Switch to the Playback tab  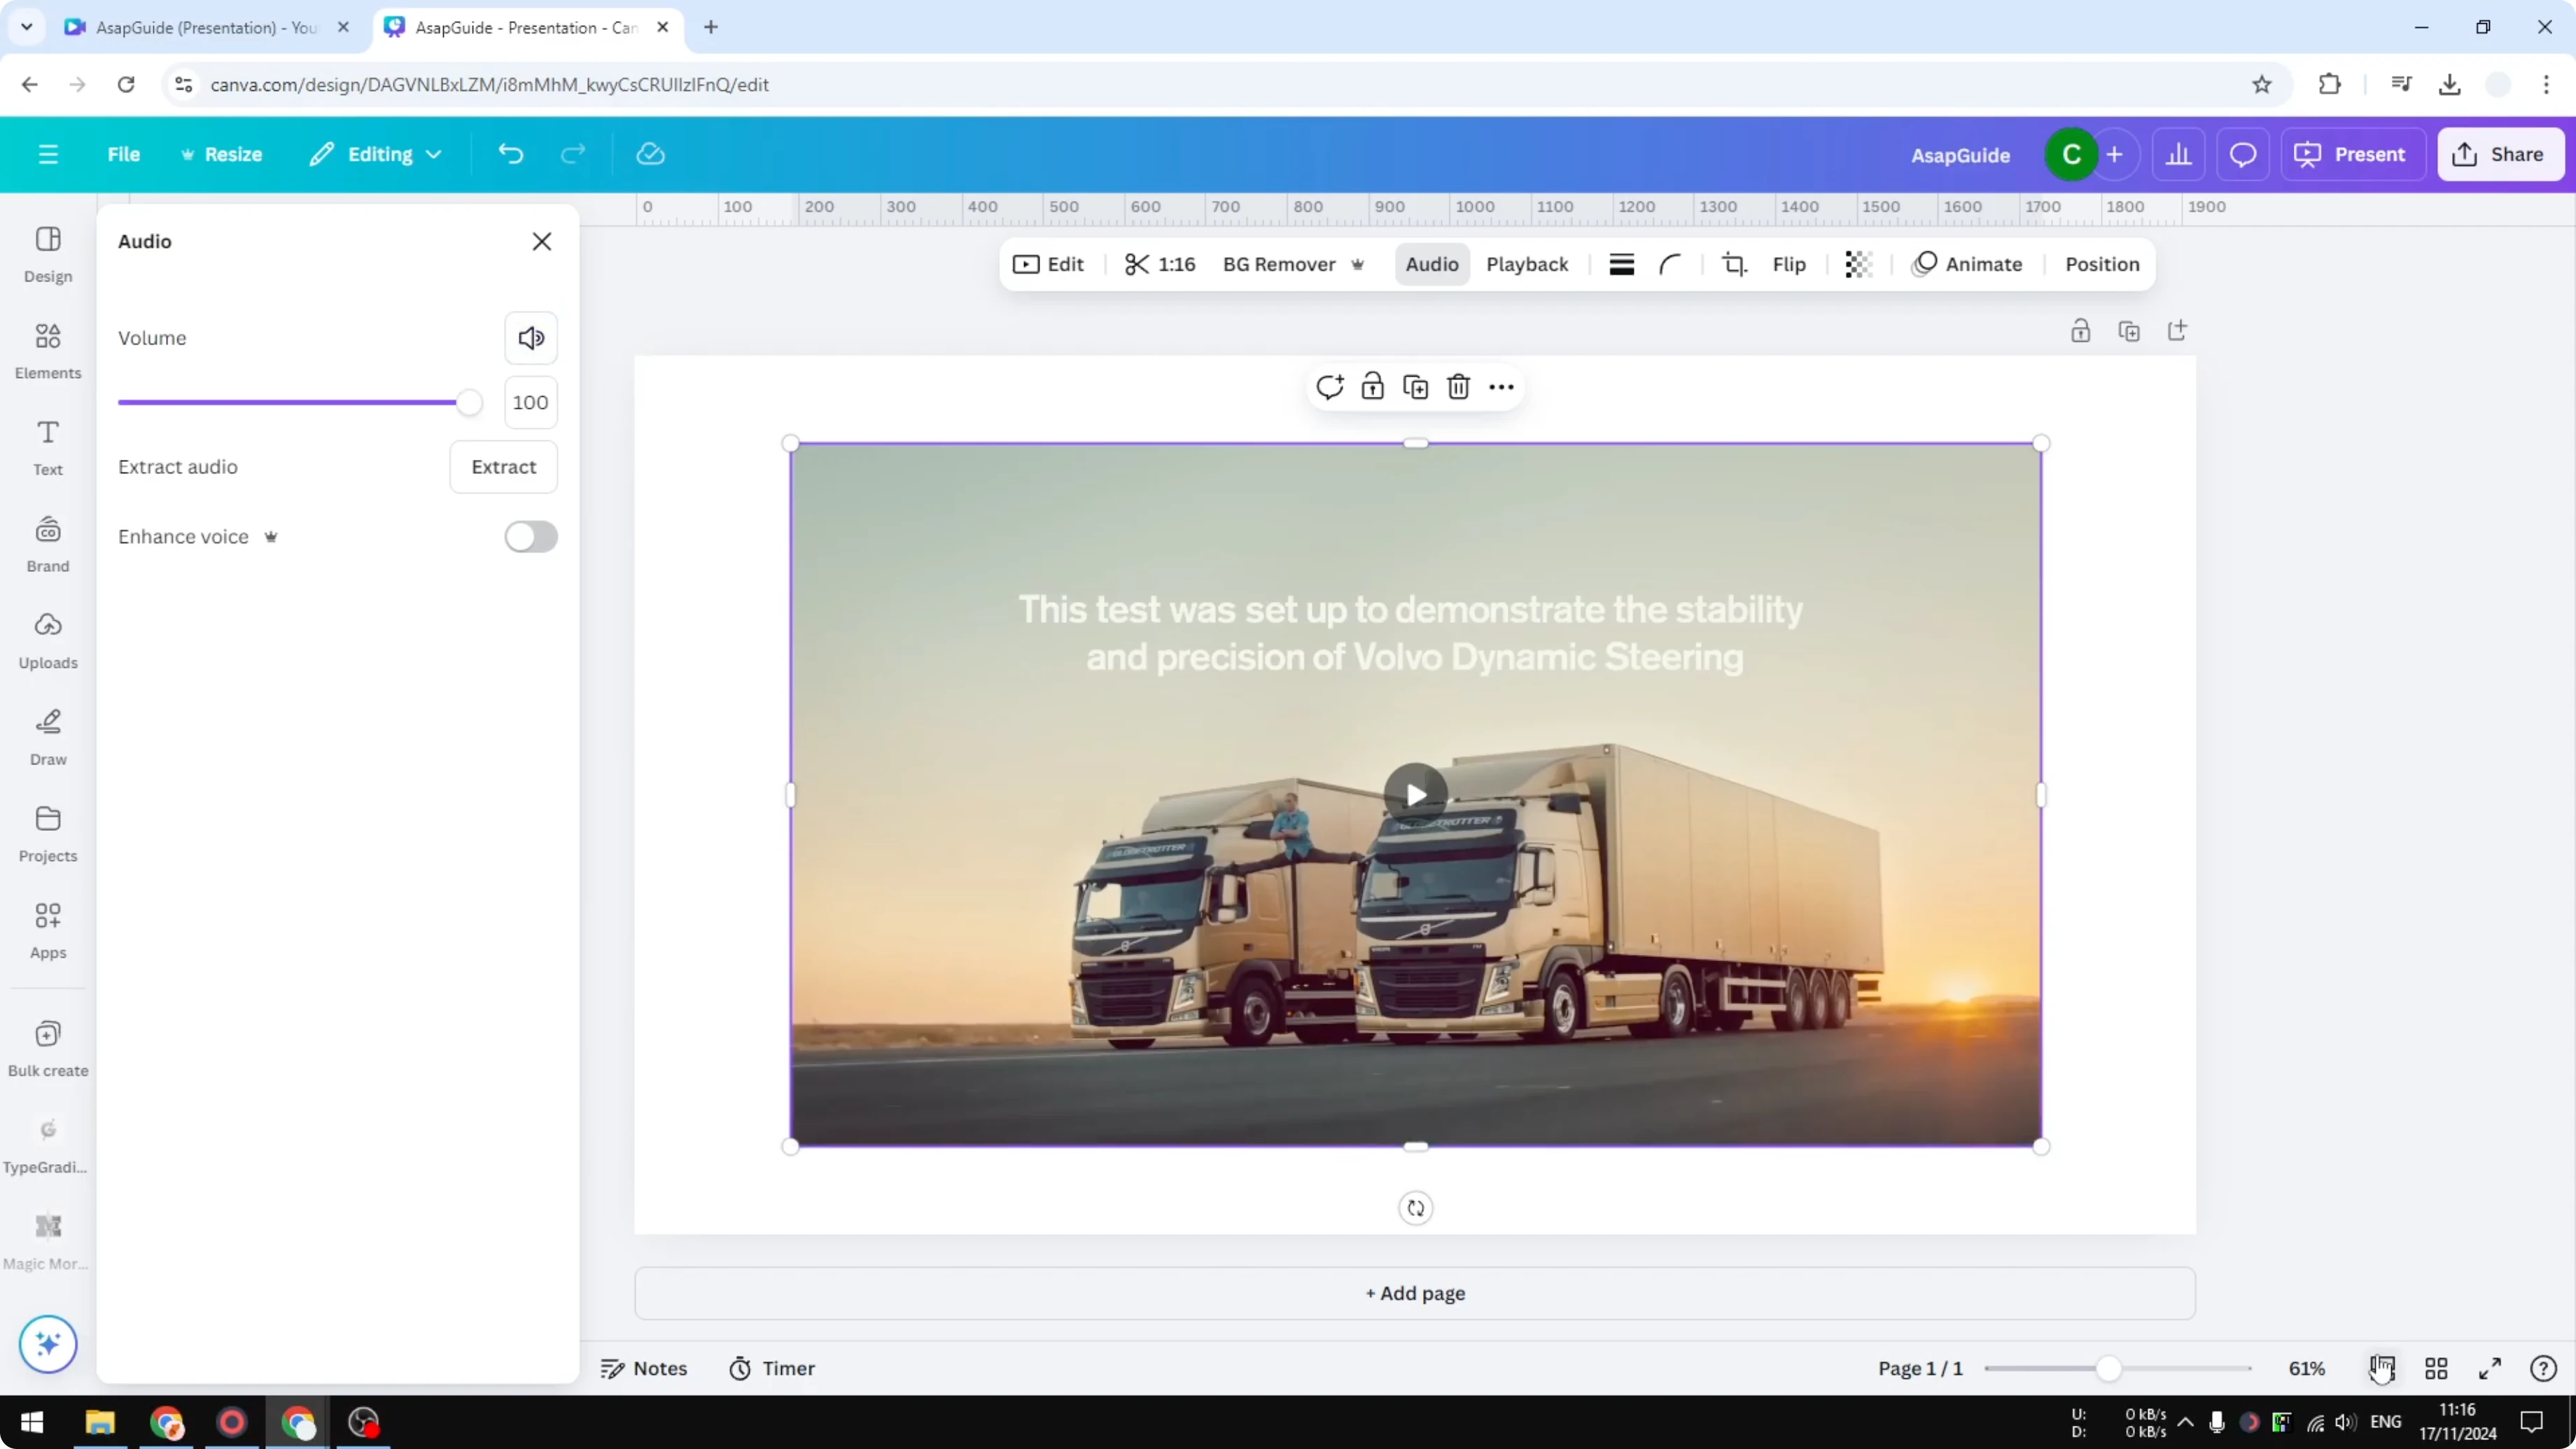tap(1527, 264)
